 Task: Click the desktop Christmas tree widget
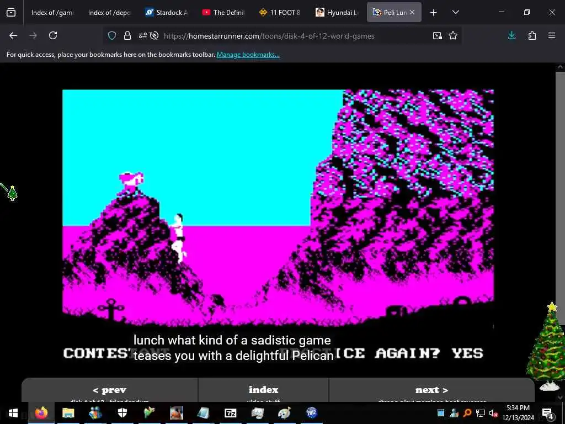548,346
